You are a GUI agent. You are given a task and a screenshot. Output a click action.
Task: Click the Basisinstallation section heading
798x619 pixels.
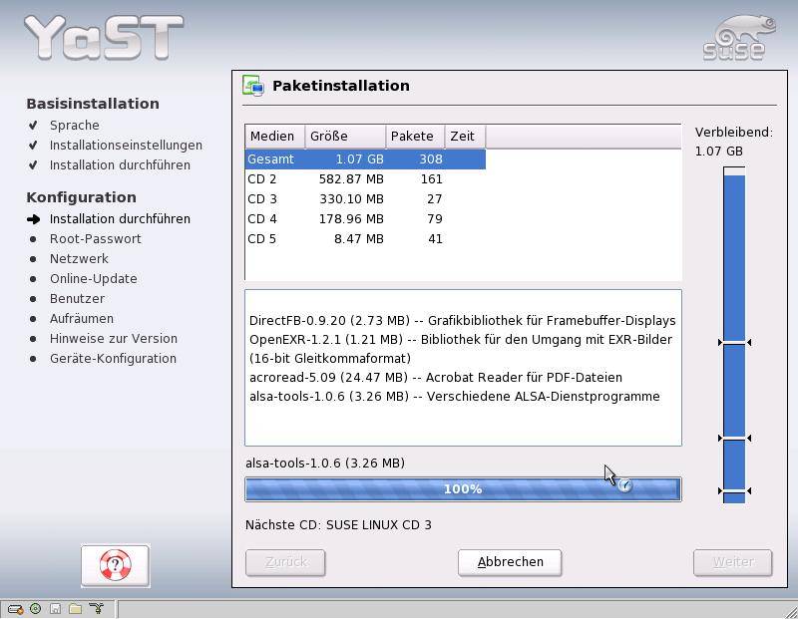(x=93, y=104)
